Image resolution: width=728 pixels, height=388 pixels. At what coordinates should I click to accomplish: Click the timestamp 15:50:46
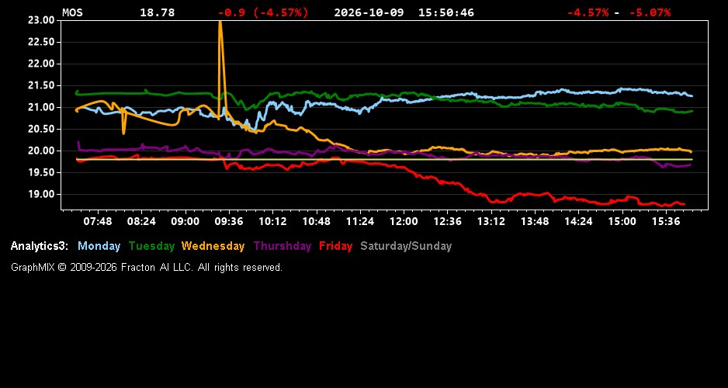pyautogui.click(x=446, y=12)
